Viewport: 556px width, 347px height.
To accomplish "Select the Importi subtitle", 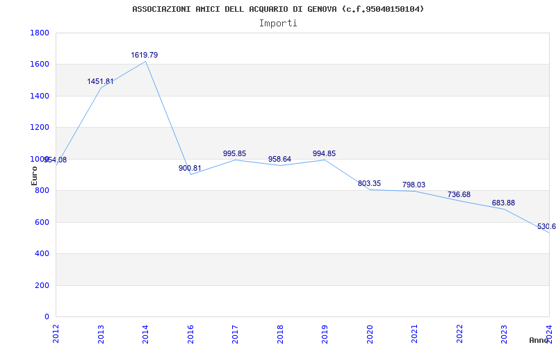I will tap(278, 24).
